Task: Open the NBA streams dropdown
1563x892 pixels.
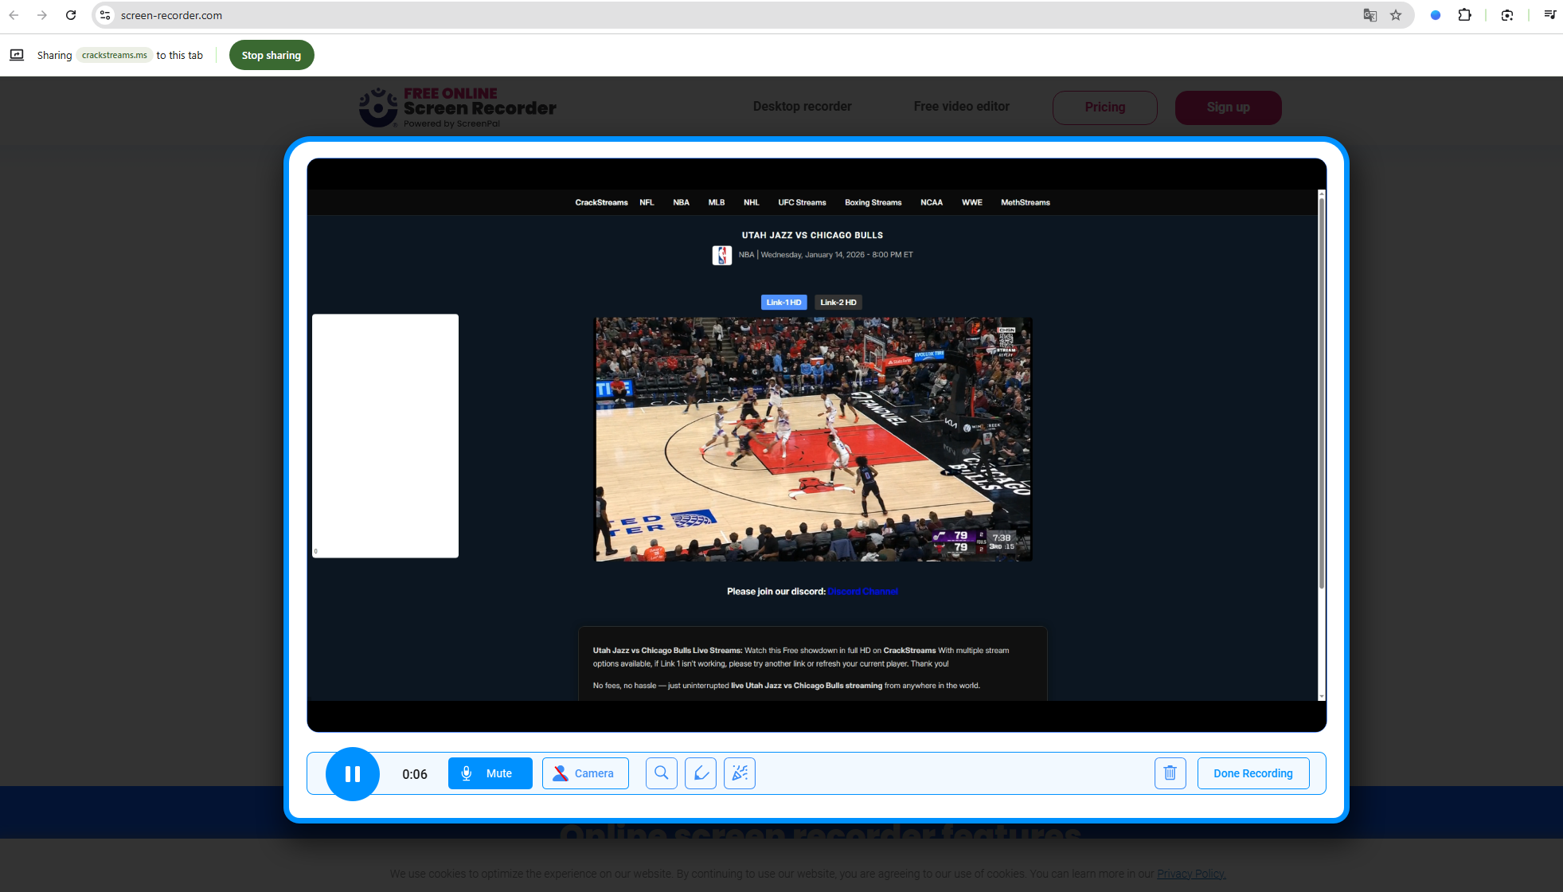Action: 681,202
